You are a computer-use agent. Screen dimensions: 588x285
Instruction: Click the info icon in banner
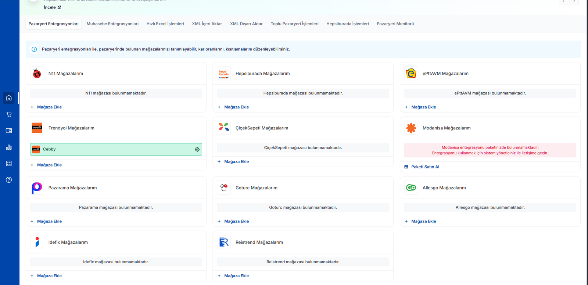[x=34, y=49]
